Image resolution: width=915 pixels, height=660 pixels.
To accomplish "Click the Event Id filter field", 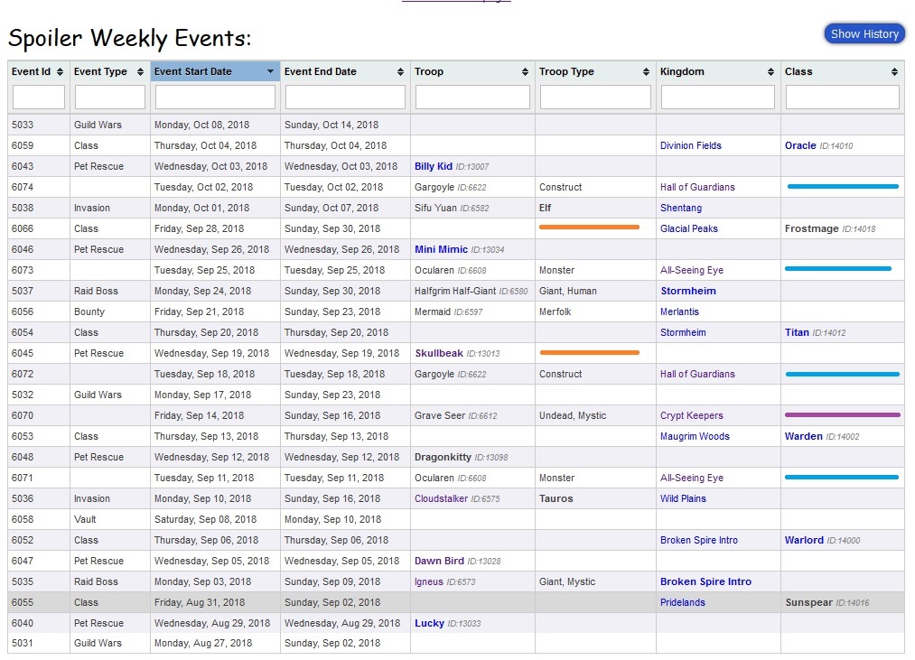I will pos(39,97).
